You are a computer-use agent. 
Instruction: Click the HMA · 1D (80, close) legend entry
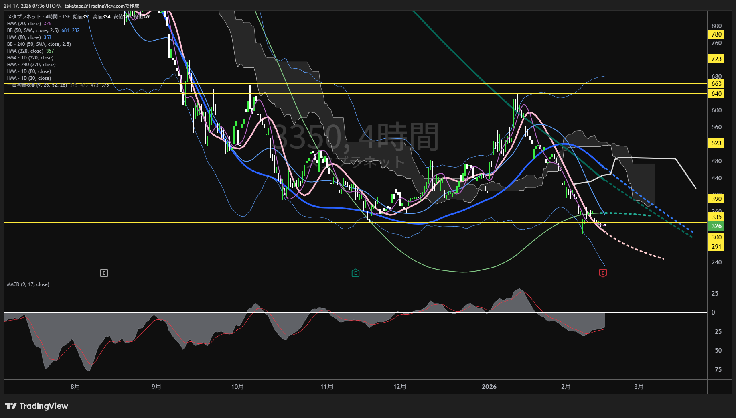coord(29,71)
